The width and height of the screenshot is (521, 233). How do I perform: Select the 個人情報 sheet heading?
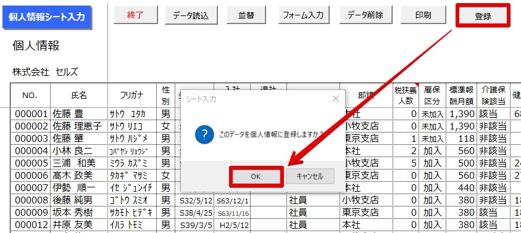tap(36, 46)
